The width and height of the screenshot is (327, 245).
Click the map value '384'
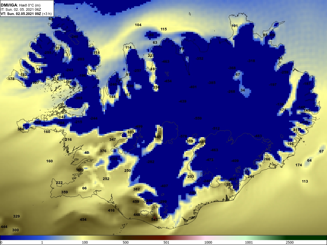pos(21,129)
